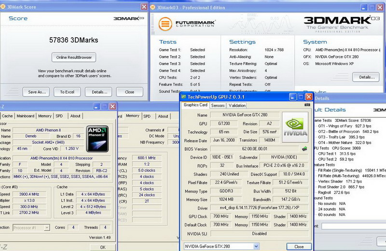The image size is (386, 251).
Task: Click the Driver field in GPU-Z
Action: pos(260,208)
